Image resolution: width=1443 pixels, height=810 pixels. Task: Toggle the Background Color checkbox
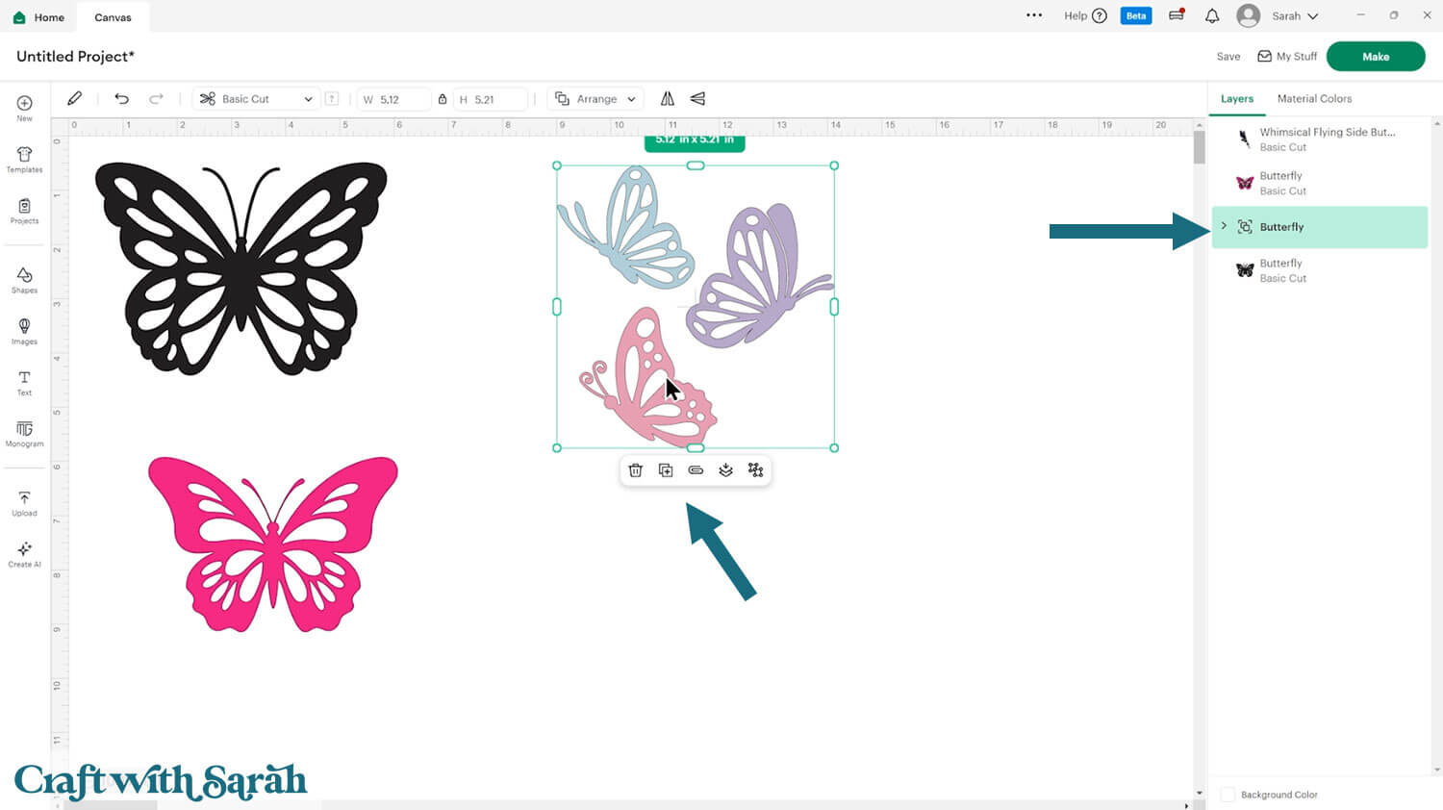click(x=1228, y=795)
